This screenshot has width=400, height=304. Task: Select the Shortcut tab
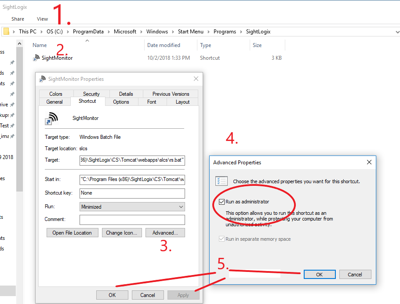[87, 101]
